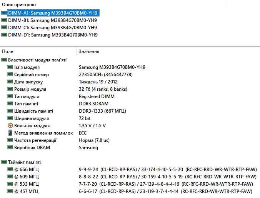The width and height of the screenshot is (260, 198).
Task: Select the DIMM-C1 Samsung memory module row
Action: coord(52,28)
